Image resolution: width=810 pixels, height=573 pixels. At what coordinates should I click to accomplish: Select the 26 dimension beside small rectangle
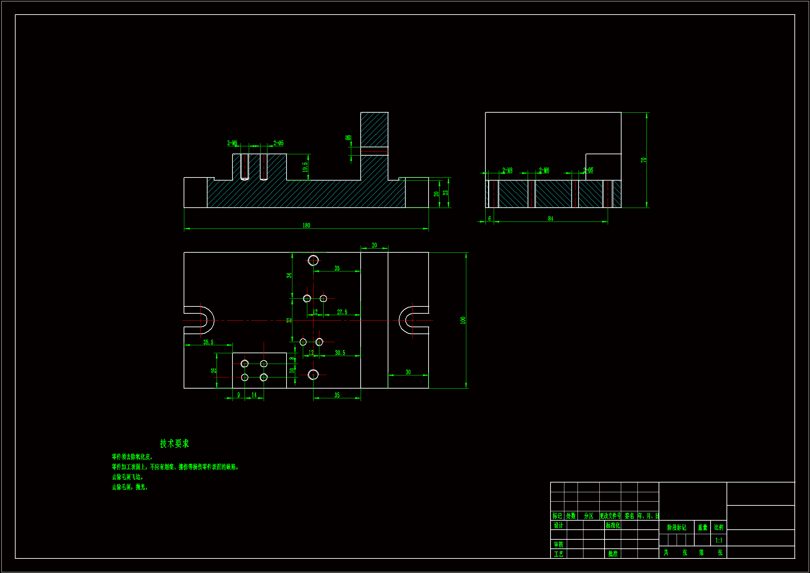coord(213,370)
